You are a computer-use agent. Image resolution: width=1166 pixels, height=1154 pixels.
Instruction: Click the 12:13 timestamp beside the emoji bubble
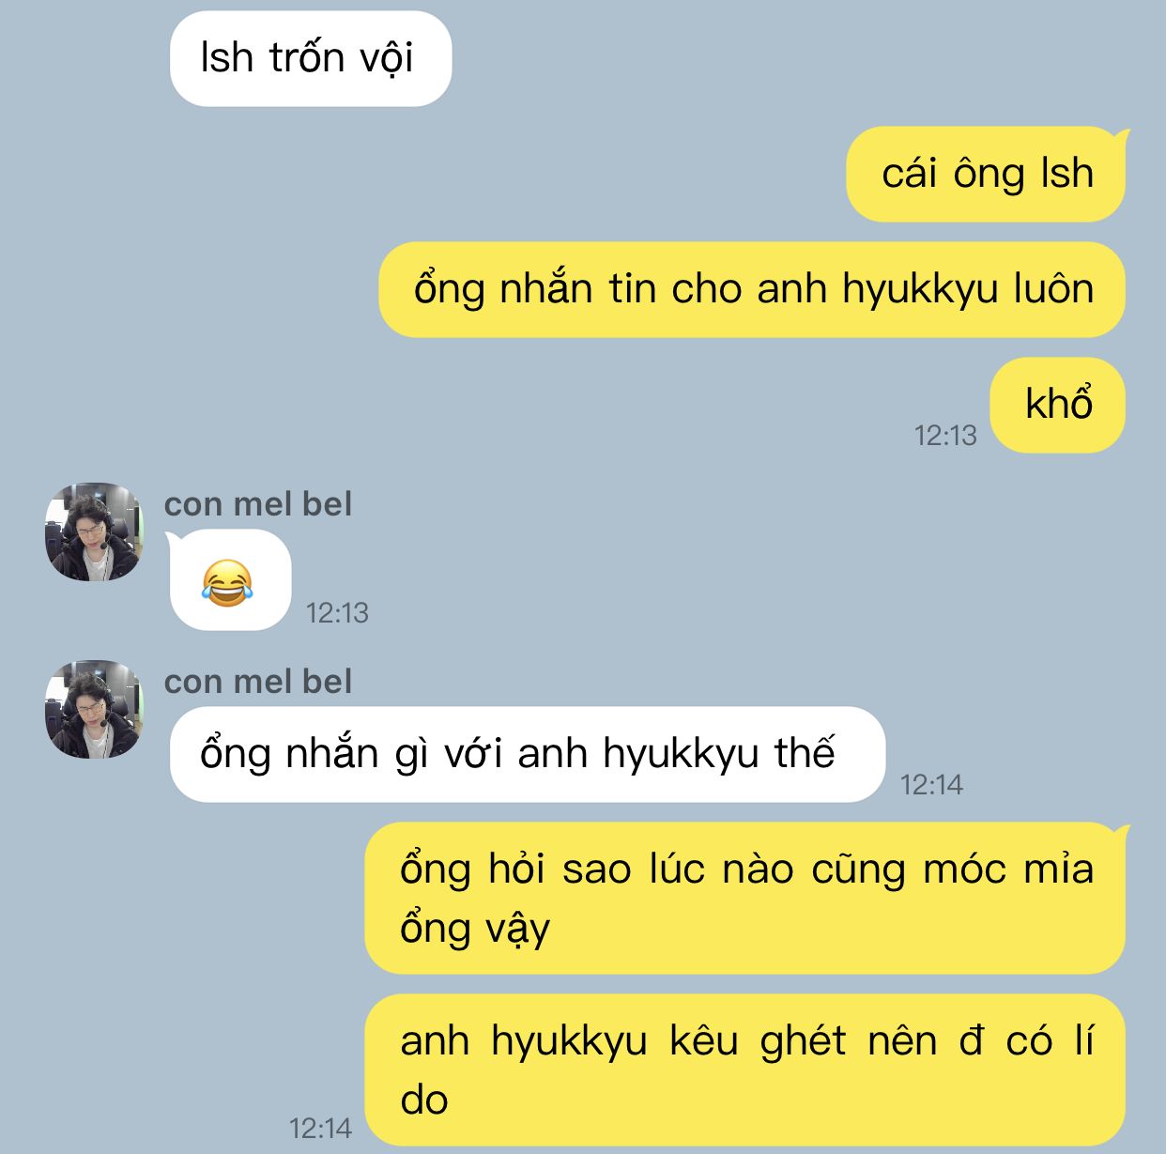tap(337, 613)
